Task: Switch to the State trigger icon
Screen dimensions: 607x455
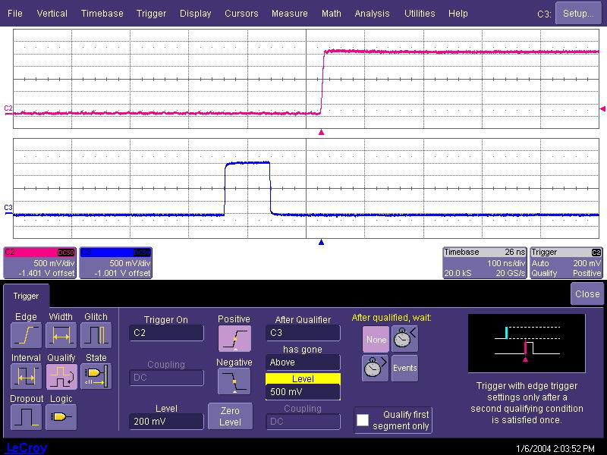Action: tap(96, 376)
